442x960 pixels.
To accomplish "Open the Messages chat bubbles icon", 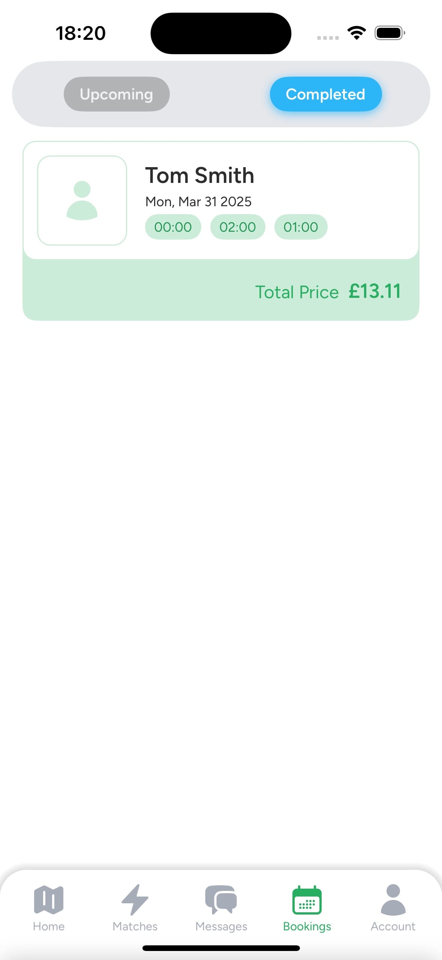I will [x=221, y=899].
